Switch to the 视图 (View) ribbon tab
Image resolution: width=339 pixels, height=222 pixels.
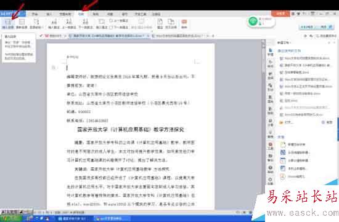pyautogui.click(x=110, y=14)
